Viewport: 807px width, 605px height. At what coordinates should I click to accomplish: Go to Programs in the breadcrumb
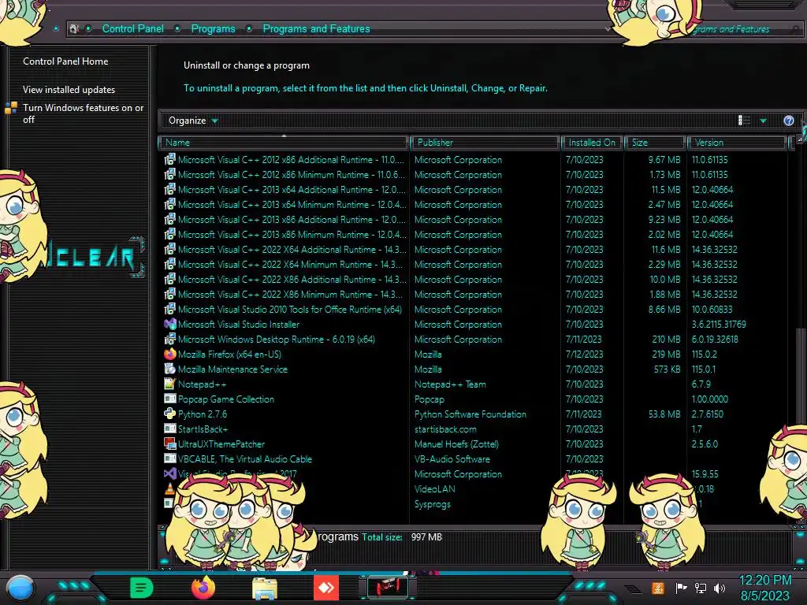(x=213, y=29)
